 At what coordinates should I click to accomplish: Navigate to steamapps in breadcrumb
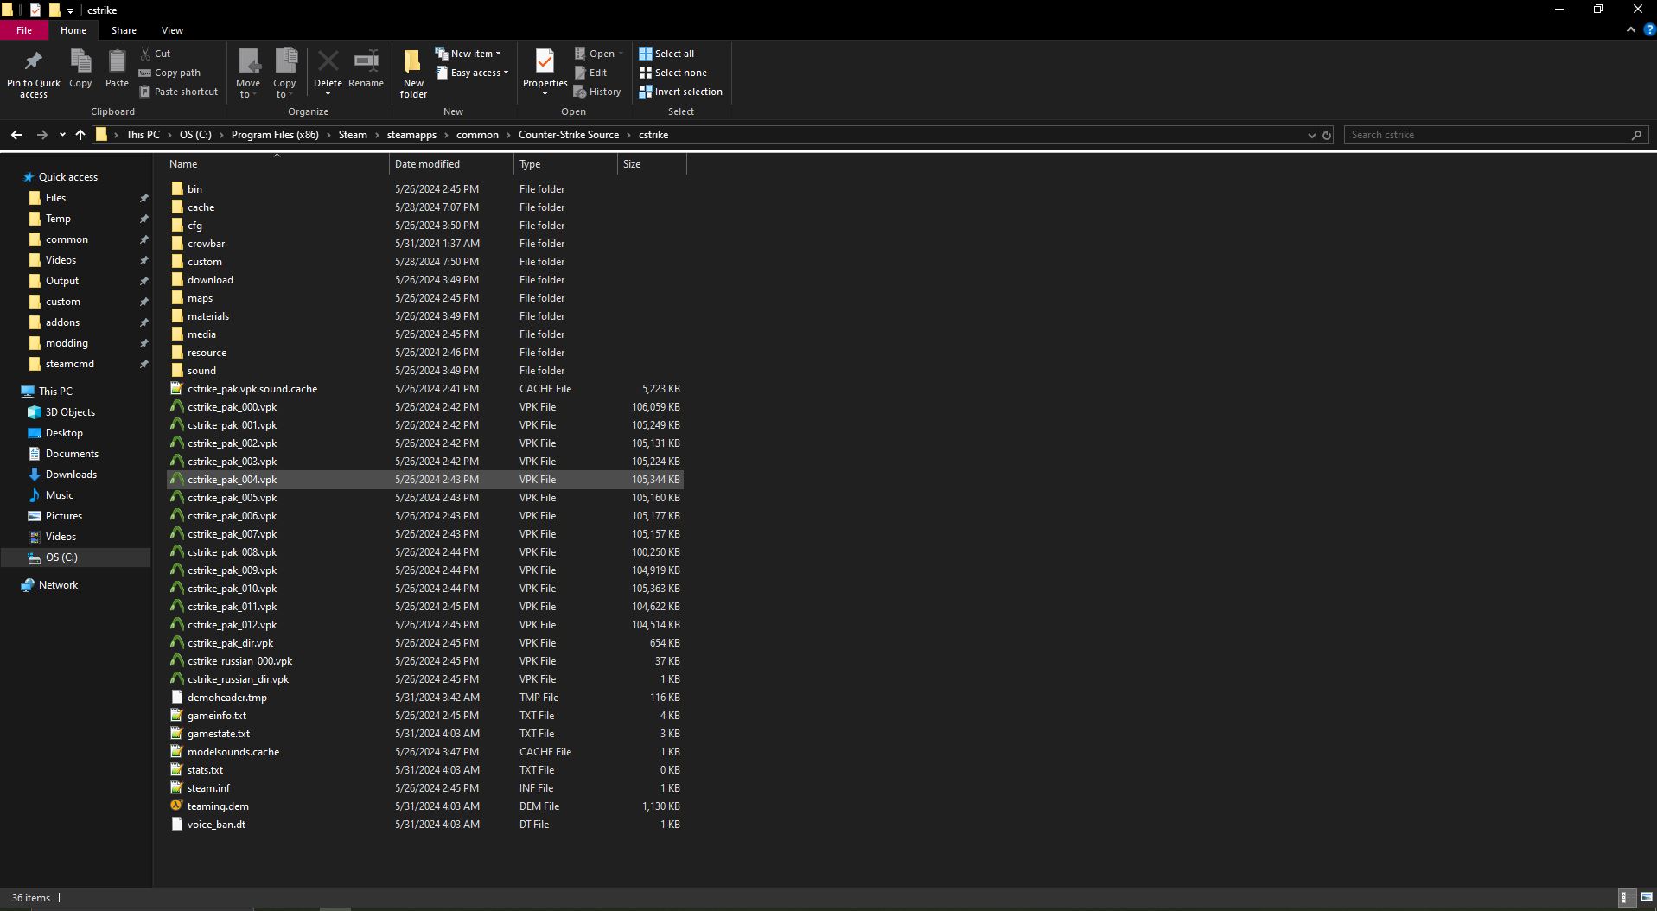(x=411, y=135)
